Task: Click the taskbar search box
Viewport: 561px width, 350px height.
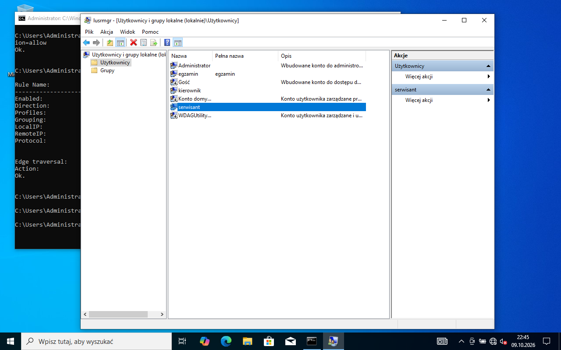Action: pos(96,341)
